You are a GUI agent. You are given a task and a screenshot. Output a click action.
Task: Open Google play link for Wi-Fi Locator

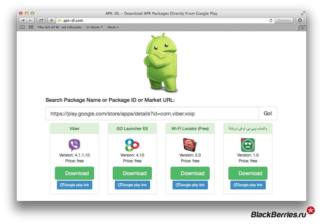coord(190,185)
